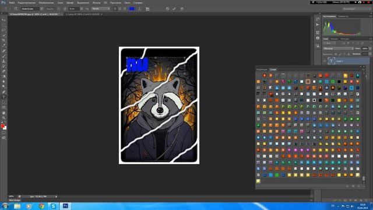Image resolution: width=373 pixels, height=210 pixels.
Task: Select the Hand tool
Action: pyautogui.click(x=3, y=113)
